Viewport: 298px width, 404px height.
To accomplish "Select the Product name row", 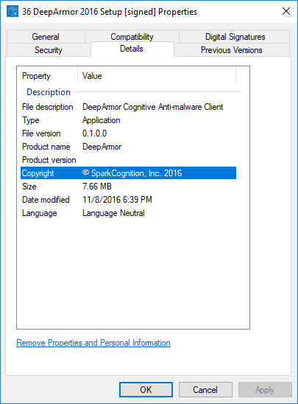I will pyautogui.click(x=128, y=147).
